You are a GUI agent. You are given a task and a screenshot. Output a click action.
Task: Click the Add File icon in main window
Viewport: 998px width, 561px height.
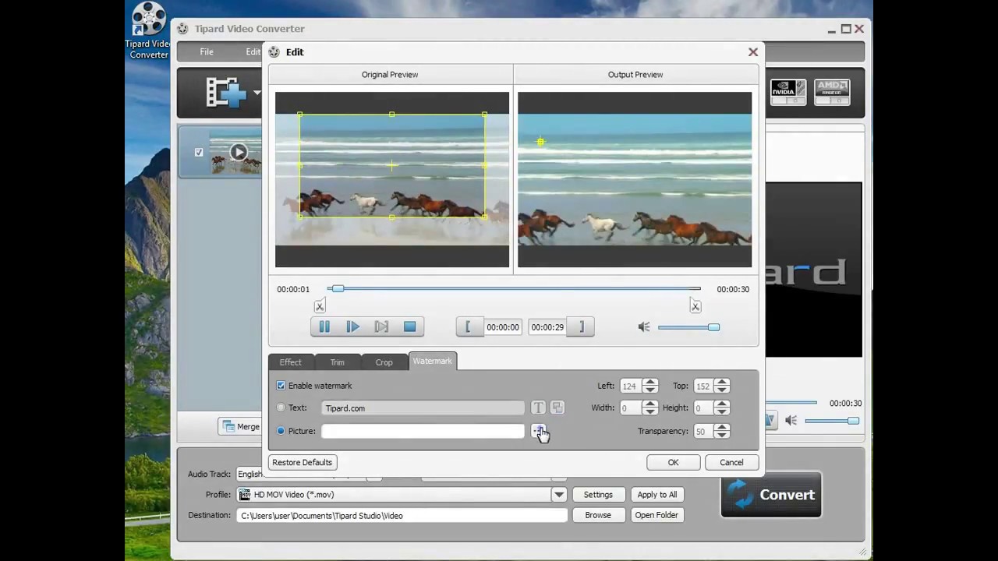pos(226,92)
